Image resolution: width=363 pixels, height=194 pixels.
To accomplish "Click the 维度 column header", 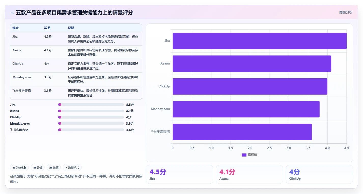I will click(x=16, y=28).
